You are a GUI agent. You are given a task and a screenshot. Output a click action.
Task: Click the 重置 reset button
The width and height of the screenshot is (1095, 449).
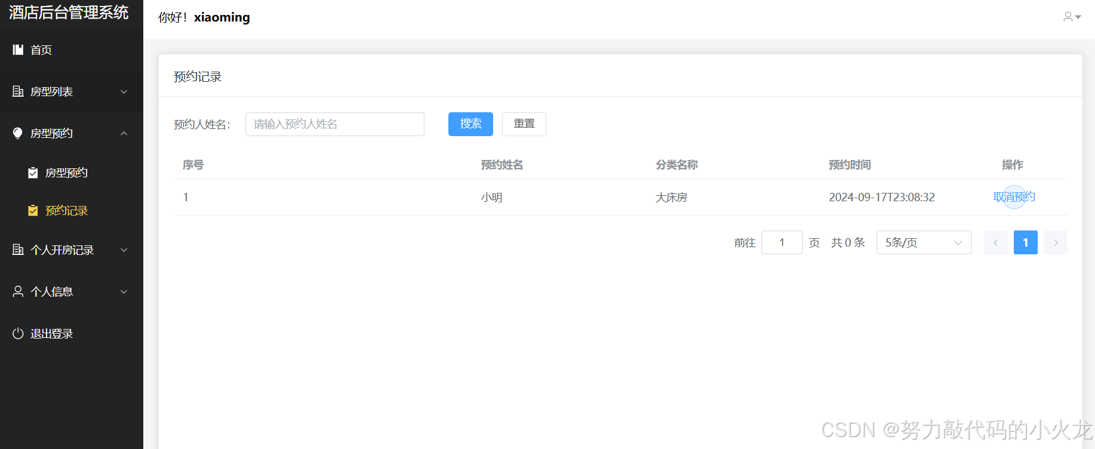[x=524, y=124]
